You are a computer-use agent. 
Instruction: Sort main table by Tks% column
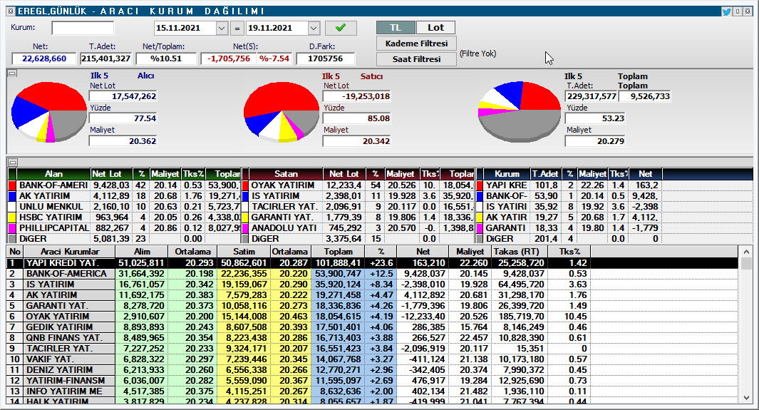(x=569, y=252)
